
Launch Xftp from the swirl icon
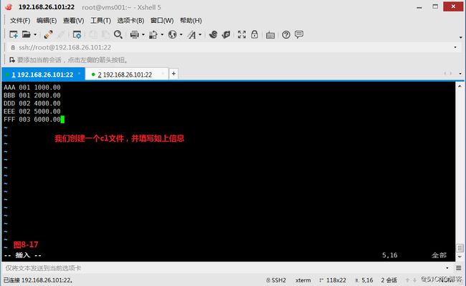(213, 34)
